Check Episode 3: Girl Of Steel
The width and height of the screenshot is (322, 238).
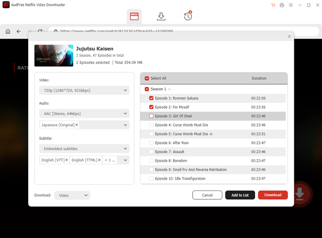point(152,116)
